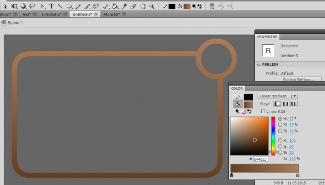Choose the Eyedropper tool

click(124, 6)
